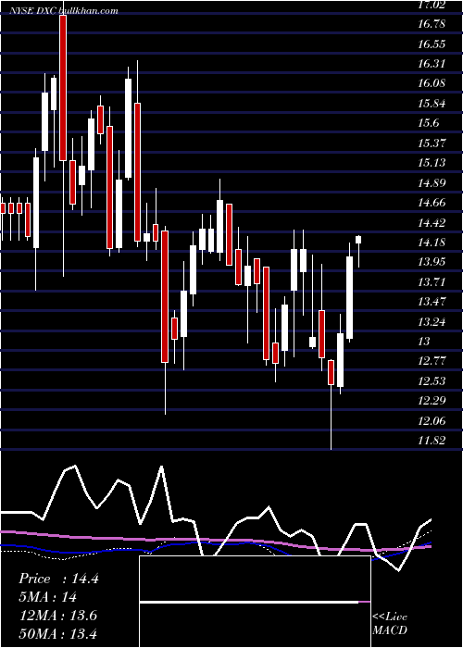This screenshot has height=648, width=463.
Task: Click the 16.08 price axis label
Action: click(x=432, y=83)
